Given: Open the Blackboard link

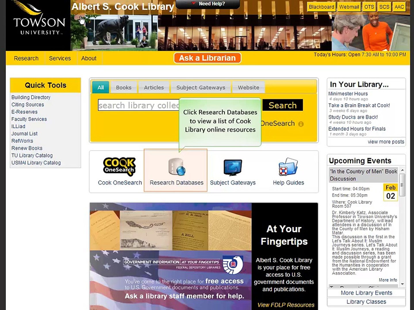Looking at the screenshot, I should click(x=321, y=7).
